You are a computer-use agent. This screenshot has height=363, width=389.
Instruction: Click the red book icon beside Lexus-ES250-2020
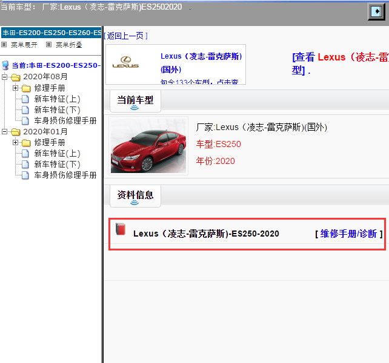(121, 229)
